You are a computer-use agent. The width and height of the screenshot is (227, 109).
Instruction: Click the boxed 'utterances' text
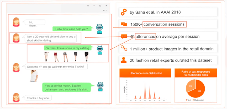tap(145, 36)
